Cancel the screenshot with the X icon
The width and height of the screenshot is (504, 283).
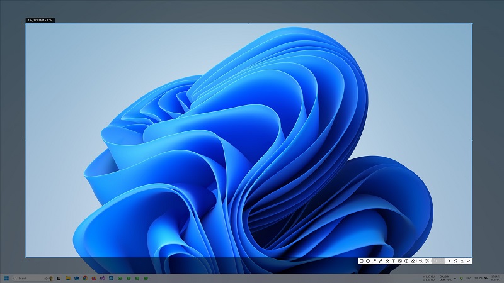click(x=449, y=261)
